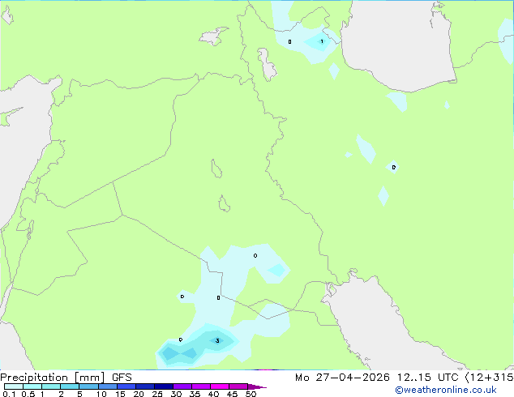This screenshot has height=397, width=514.
Task: Click the 'GFS' model label
Action: [x=122, y=378]
